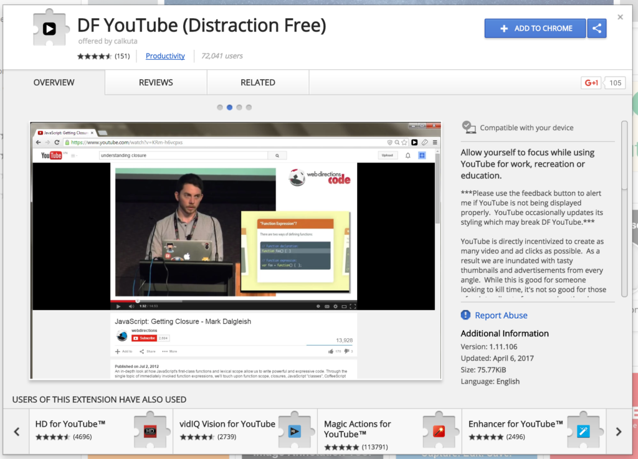Click the main YouTube screenshot preview
638x459 pixels.
coord(236,250)
